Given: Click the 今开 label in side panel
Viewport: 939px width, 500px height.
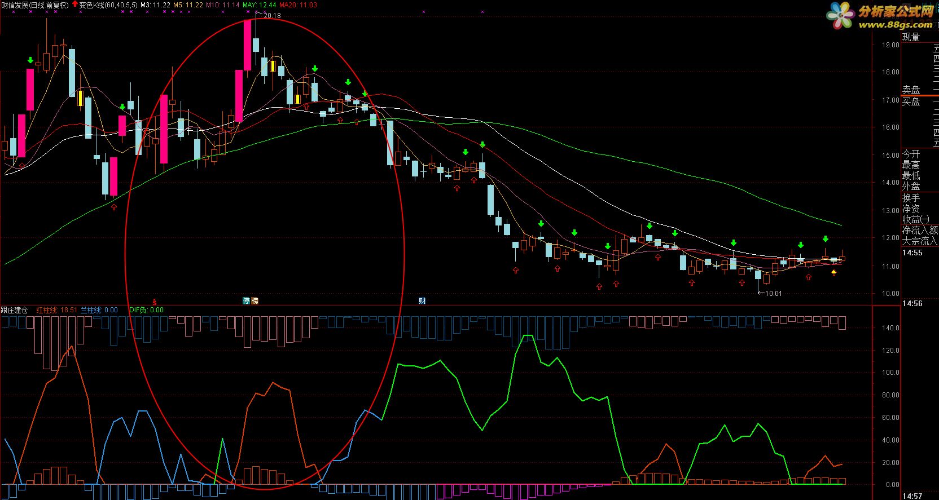Looking at the screenshot, I should click(x=911, y=154).
